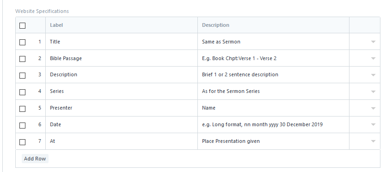
Task: Click the Label column header
Action: tap(56, 25)
